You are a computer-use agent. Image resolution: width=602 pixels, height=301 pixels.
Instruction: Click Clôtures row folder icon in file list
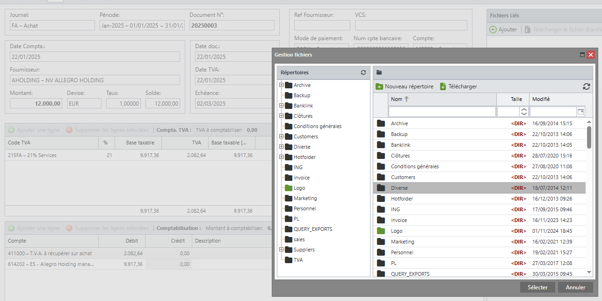point(381,156)
